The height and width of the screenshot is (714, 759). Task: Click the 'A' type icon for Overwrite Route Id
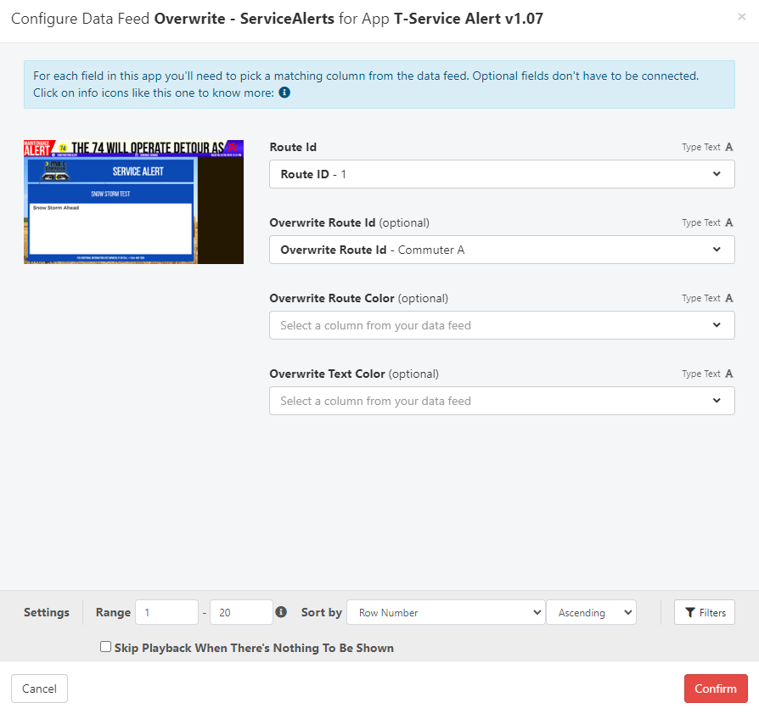[729, 222]
